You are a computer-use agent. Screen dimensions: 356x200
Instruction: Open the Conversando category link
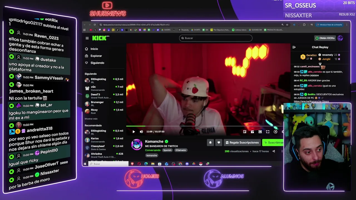[153, 150]
